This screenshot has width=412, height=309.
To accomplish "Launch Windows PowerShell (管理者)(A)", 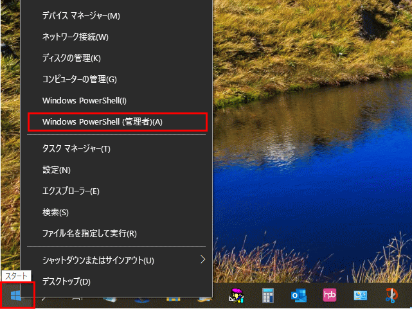I will (116, 122).
